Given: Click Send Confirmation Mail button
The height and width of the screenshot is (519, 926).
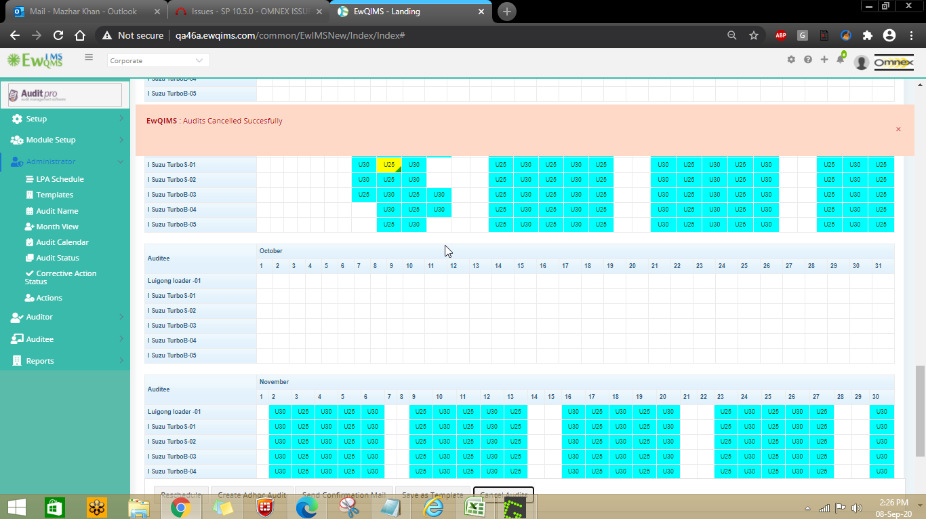Looking at the screenshot, I should (x=344, y=495).
